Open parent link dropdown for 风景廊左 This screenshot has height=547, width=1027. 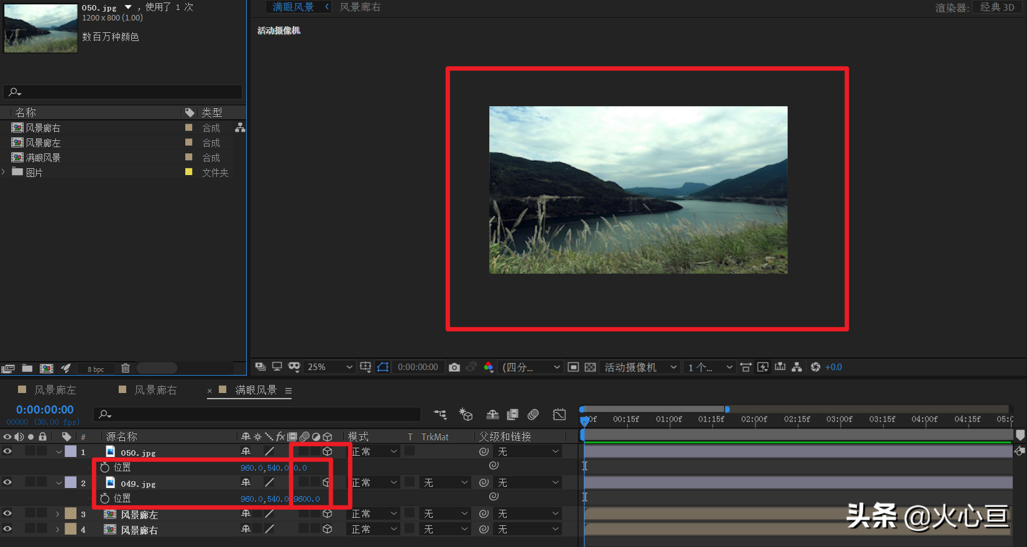tap(528, 513)
